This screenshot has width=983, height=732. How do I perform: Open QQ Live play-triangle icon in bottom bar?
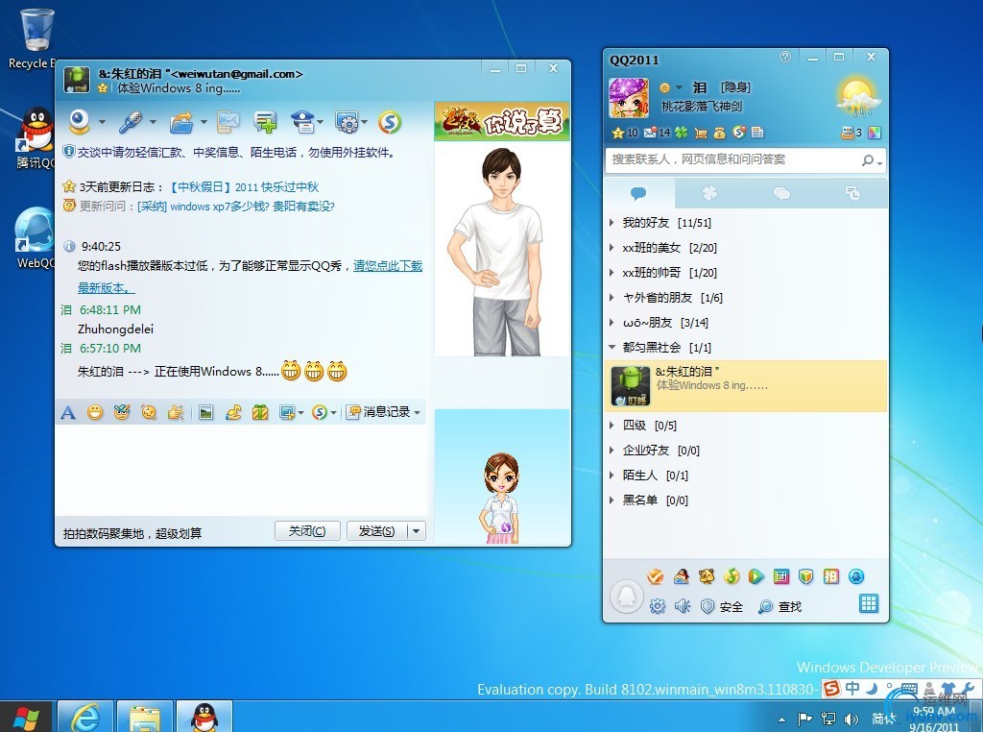(756, 575)
